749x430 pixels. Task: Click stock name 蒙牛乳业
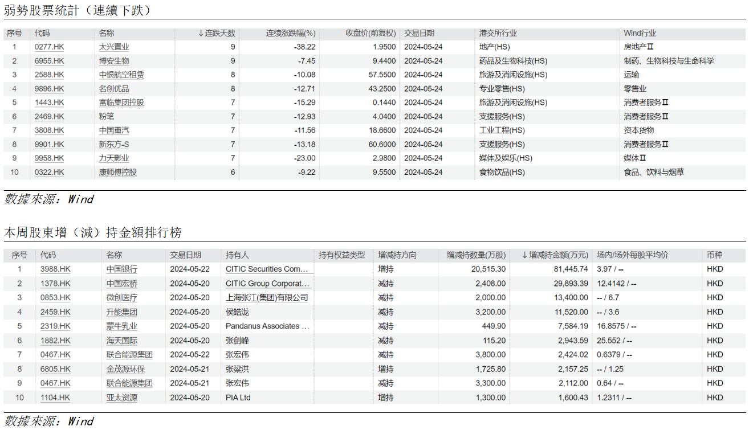(122, 326)
